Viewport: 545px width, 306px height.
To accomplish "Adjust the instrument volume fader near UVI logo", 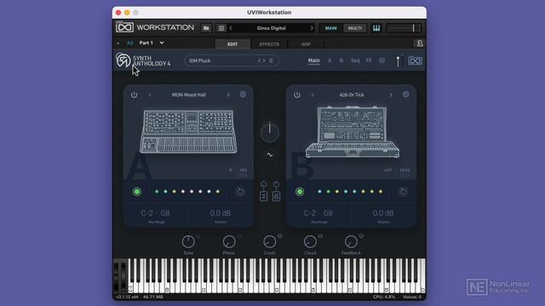I will click(398, 61).
